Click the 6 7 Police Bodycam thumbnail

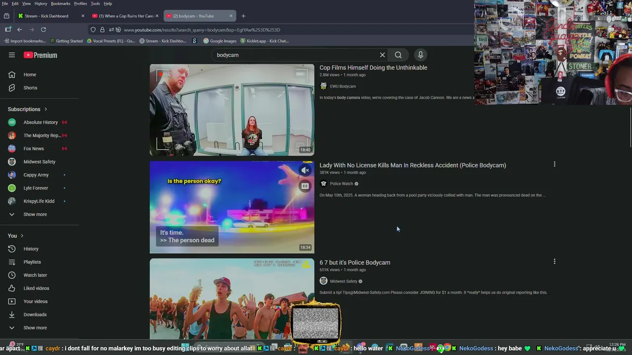[x=232, y=299]
